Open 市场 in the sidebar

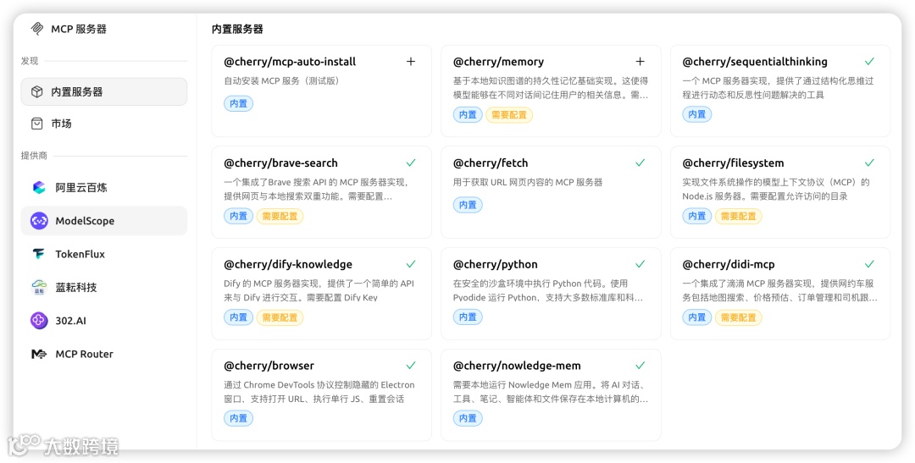pyautogui.click(x=104, y=124)
